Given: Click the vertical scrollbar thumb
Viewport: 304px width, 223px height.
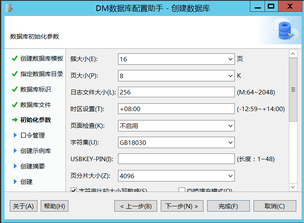Looking at the screenshot, I should (x=293, y=90).
